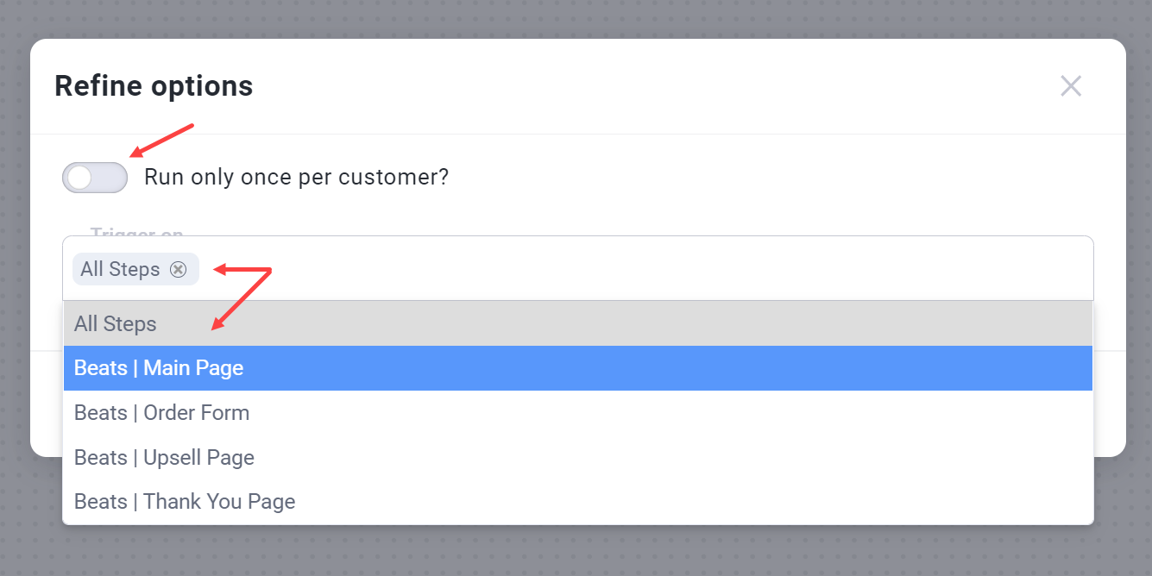Enable the run once per customer switch

pyautogui.click(x=94, y=178)
